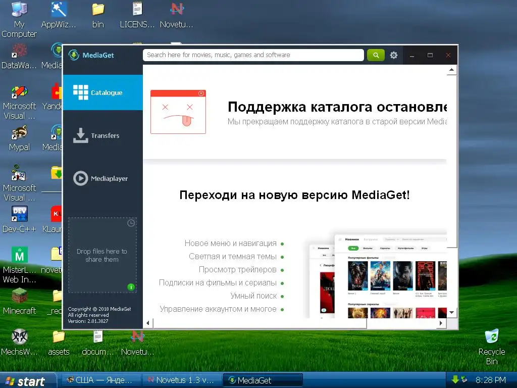Click the green search button in MediaGet
Screen dimensions: 517x388
point(376,55)
